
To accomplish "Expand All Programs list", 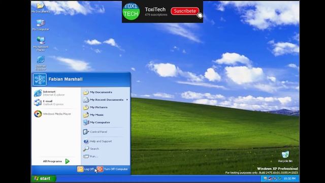I will tap(56, 161).
